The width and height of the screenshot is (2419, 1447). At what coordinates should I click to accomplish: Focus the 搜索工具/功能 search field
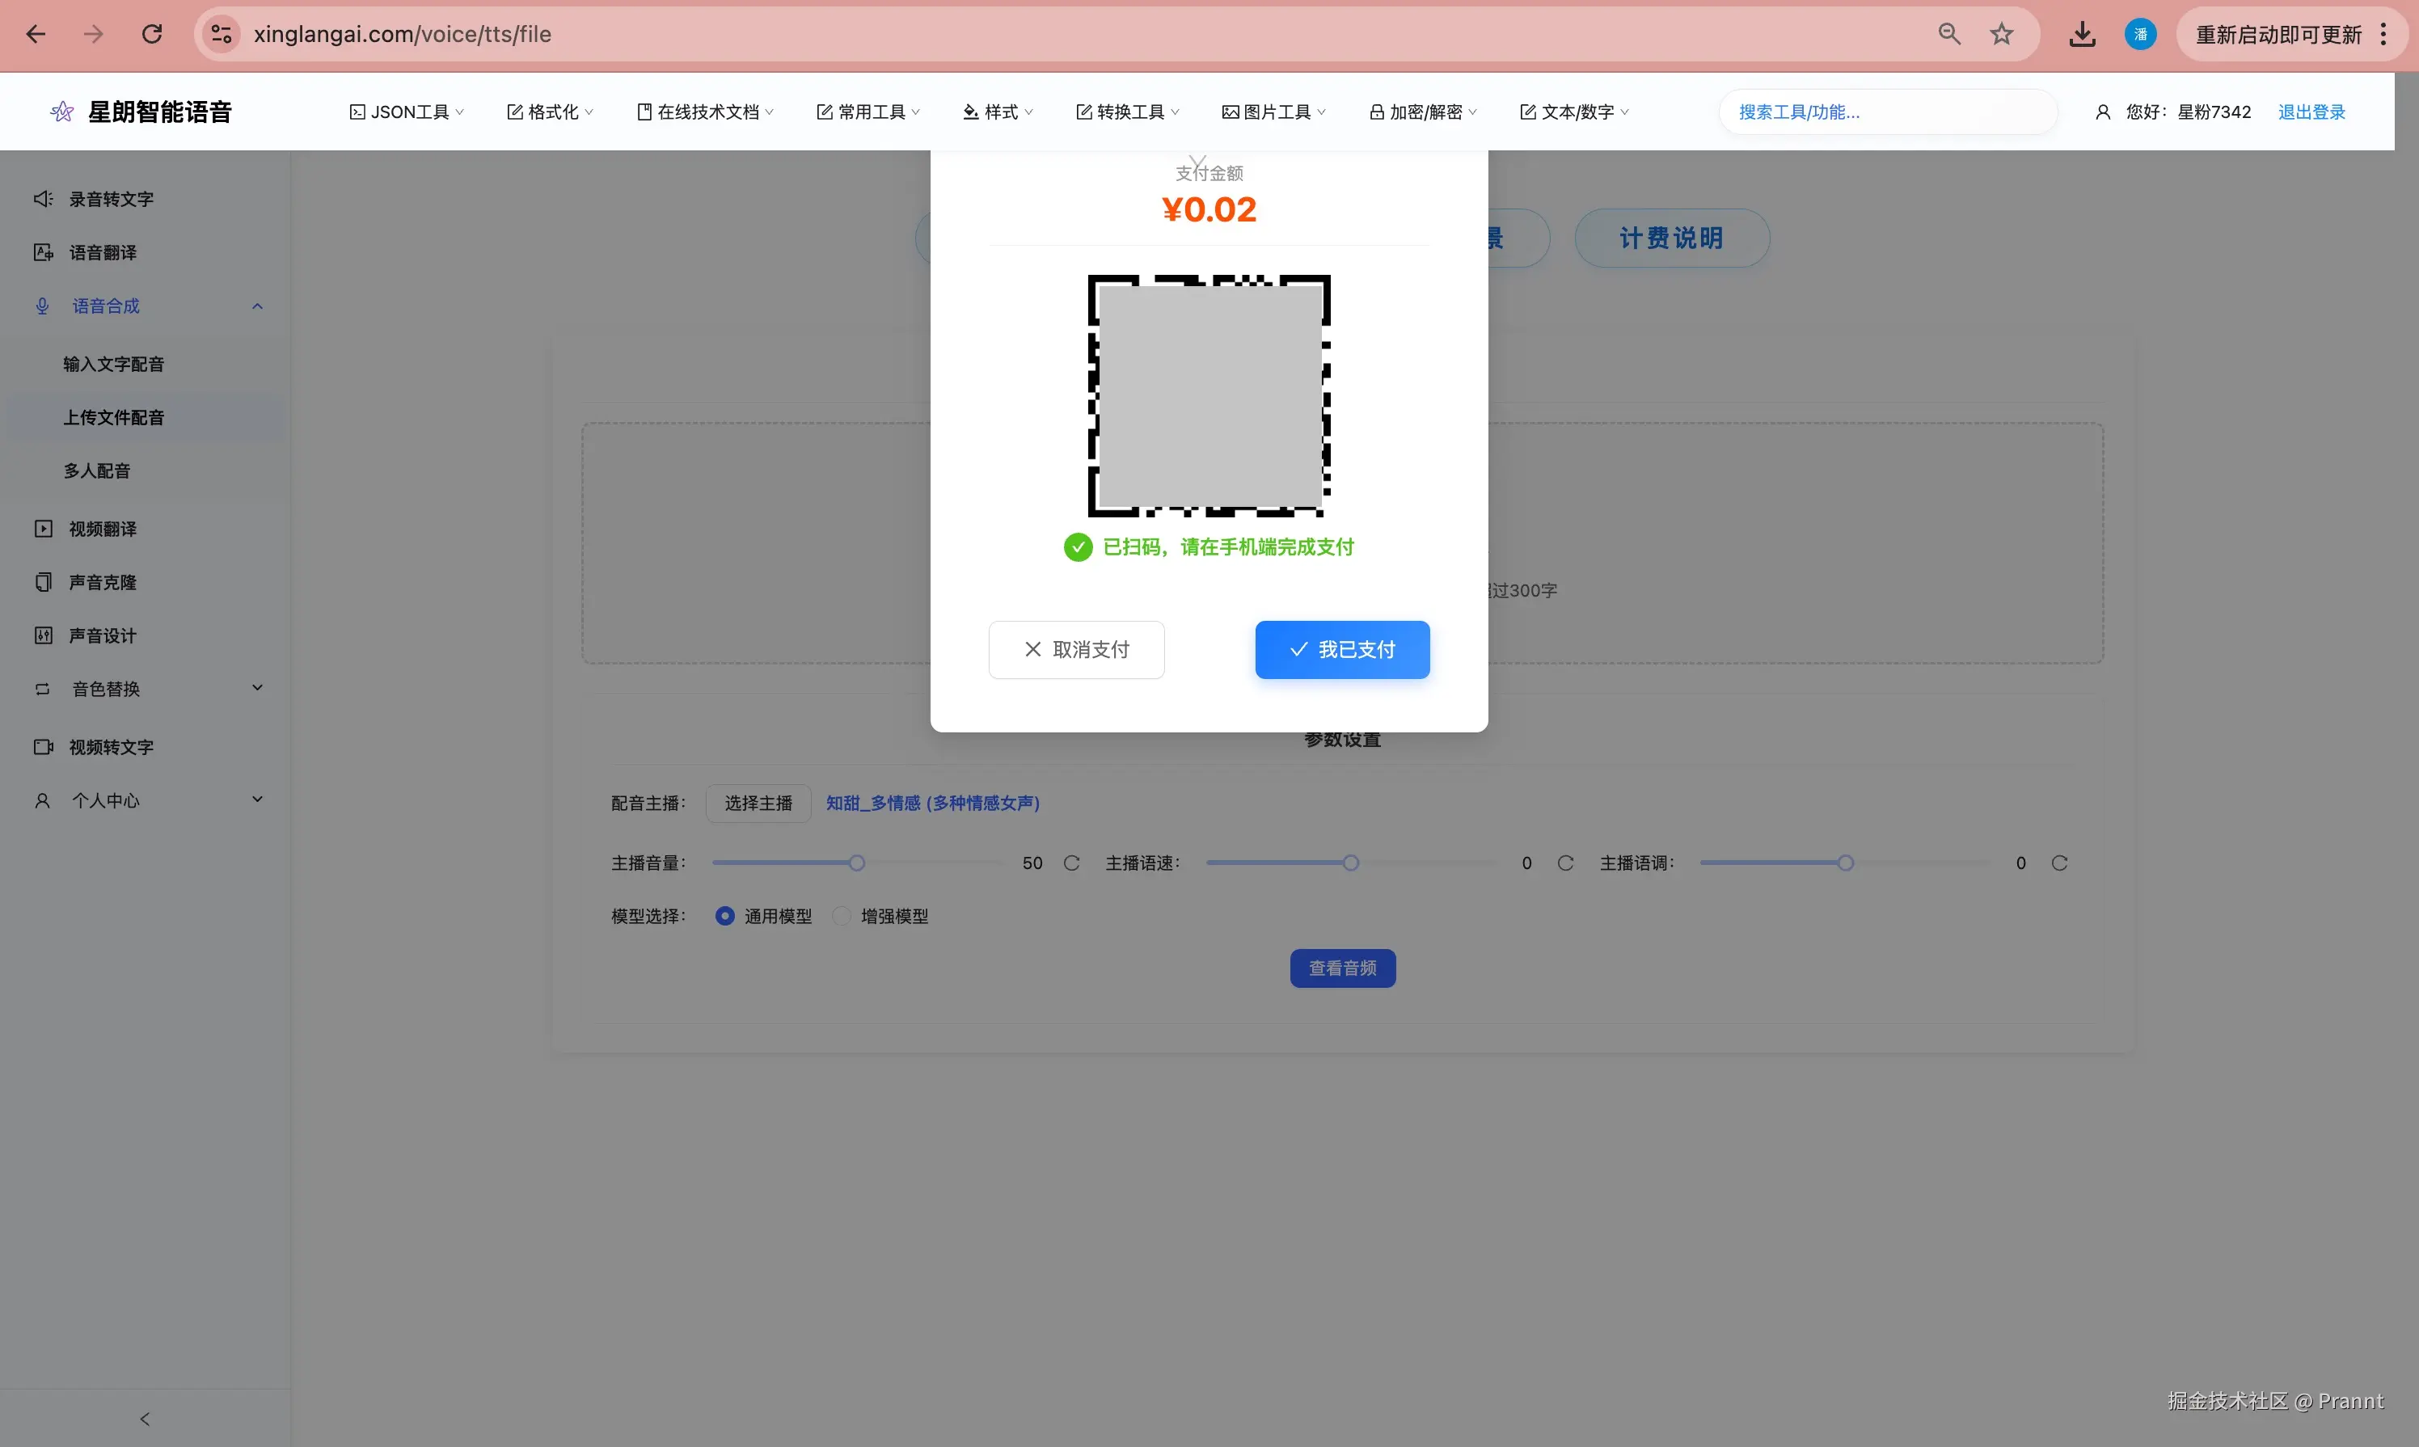[x=1887, y=112]
